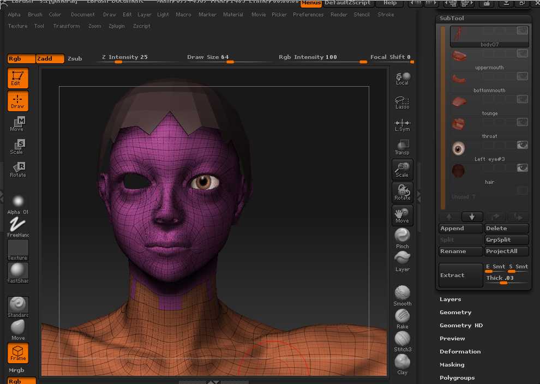Activate the Draw tool icon
This screenshot has height=384, width=540.
click(x=17, y=101)
